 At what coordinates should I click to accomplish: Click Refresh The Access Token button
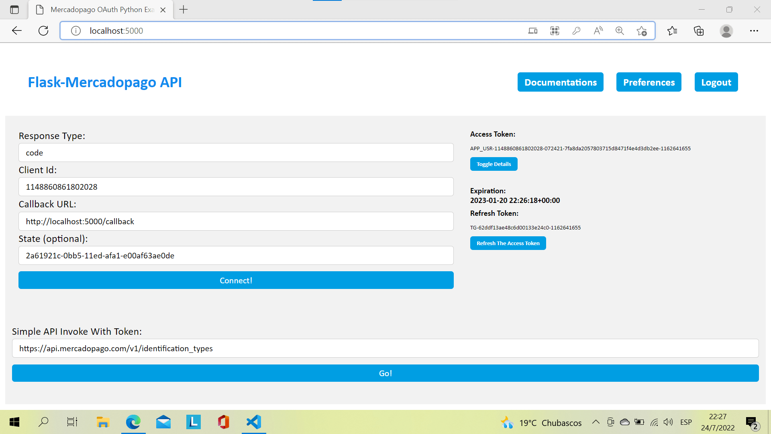(x=508, y=243)
